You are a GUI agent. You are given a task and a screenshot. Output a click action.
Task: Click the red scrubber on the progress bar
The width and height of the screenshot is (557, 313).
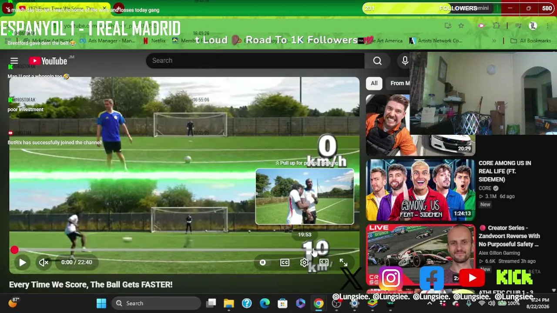(14, 250)
